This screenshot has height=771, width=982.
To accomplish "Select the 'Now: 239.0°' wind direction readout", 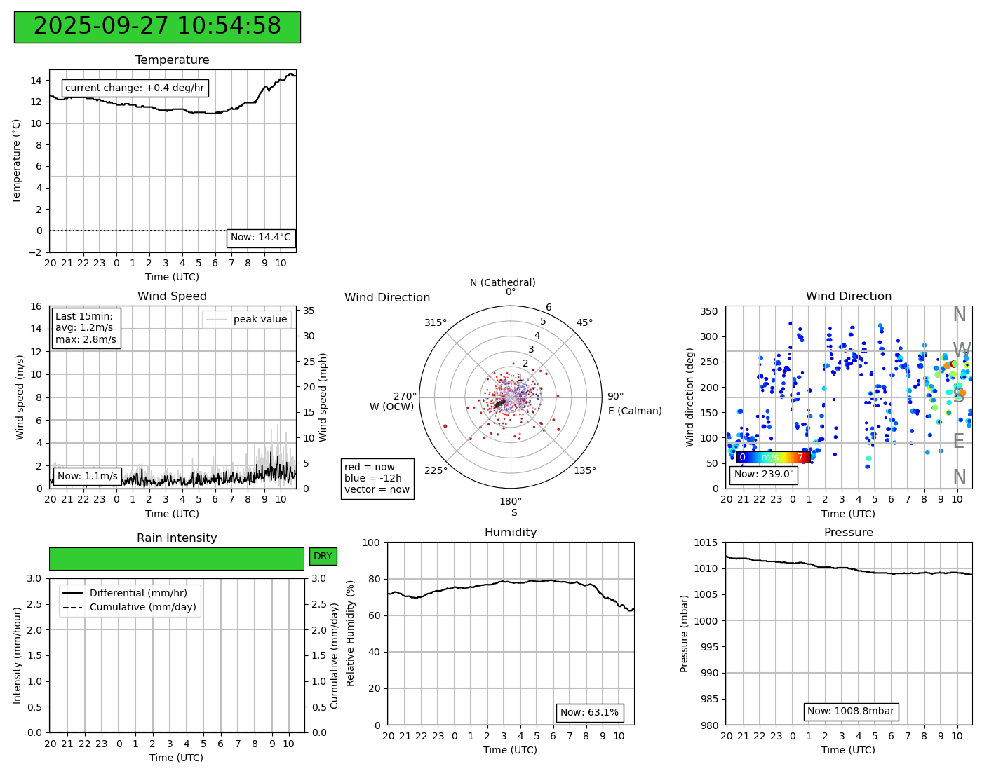I will 763,475.
